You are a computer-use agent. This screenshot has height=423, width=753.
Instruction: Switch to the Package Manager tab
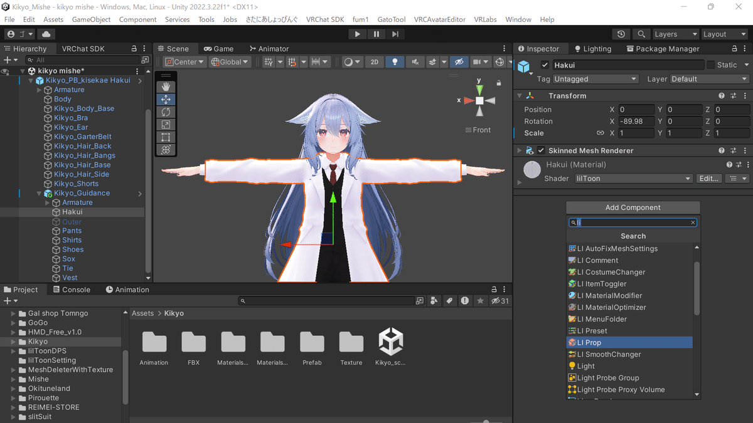coord(662,48)
